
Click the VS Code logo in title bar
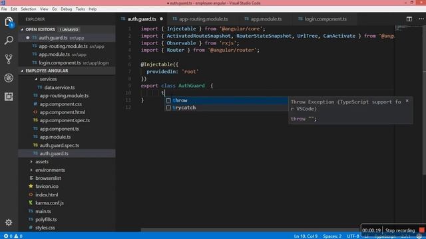pyautogui.click(x=3, y=3)
